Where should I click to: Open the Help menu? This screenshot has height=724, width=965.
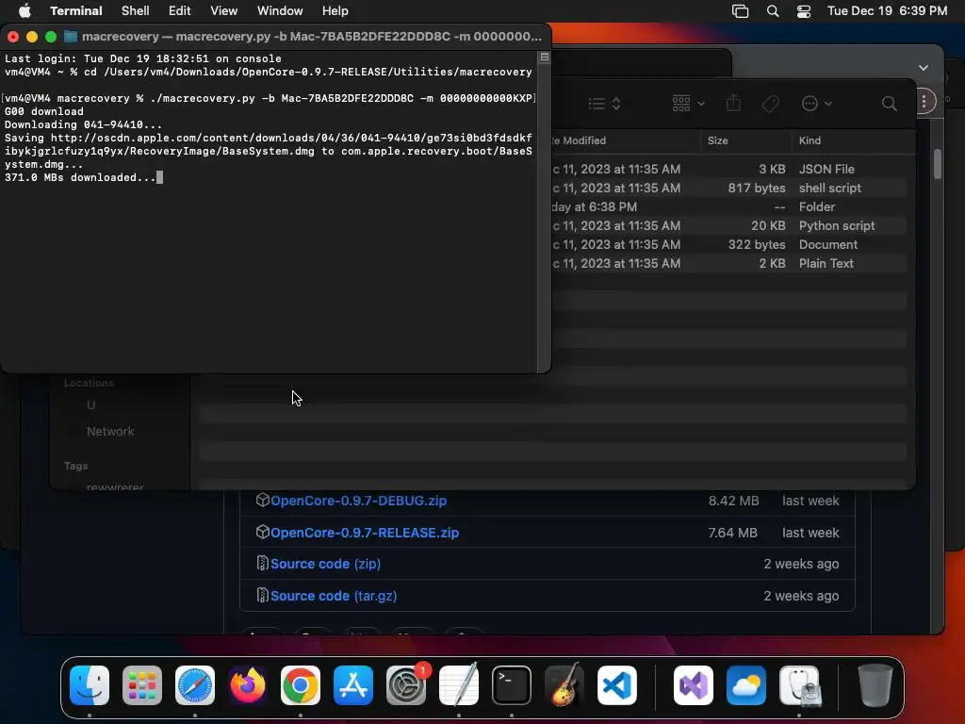pyautogui.click(x=335, y=11)
